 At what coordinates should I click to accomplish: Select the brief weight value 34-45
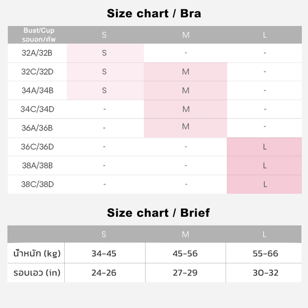click(x=104, y=254)
